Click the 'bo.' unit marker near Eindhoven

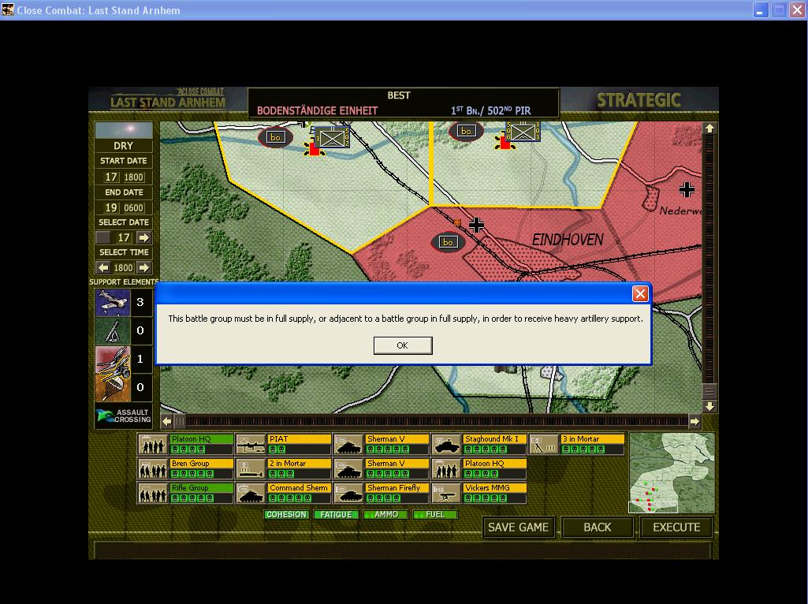[x=448, y=242]
